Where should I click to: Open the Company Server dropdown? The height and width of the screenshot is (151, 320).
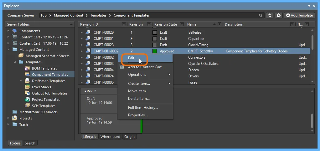pyautogui.click(x=22, y=16)
